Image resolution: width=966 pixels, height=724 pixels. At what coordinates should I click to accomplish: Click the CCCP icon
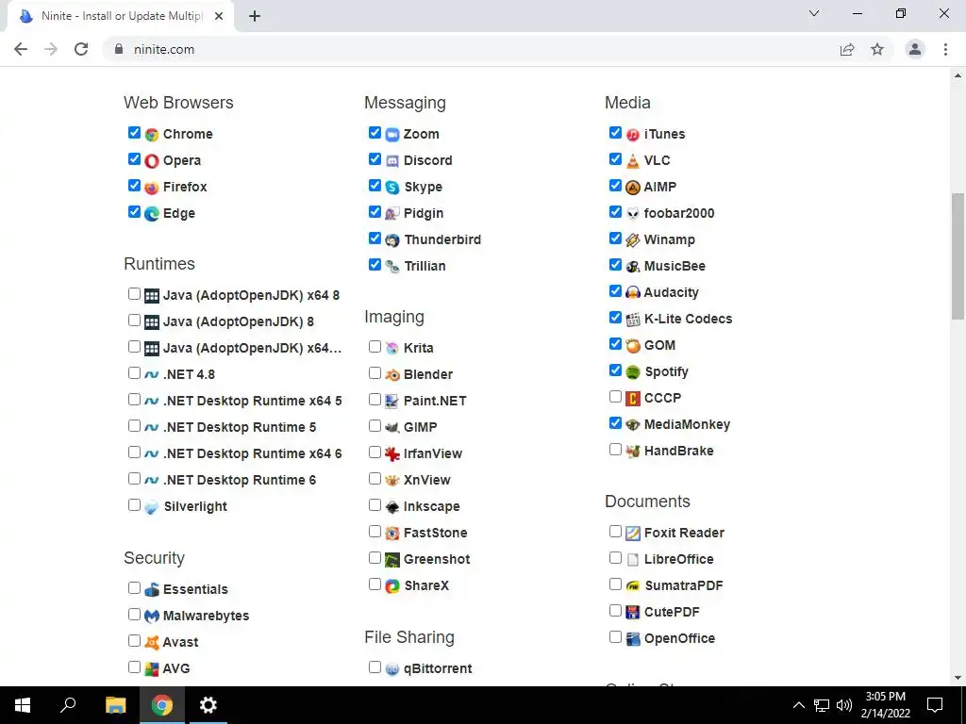coord(633,399)
